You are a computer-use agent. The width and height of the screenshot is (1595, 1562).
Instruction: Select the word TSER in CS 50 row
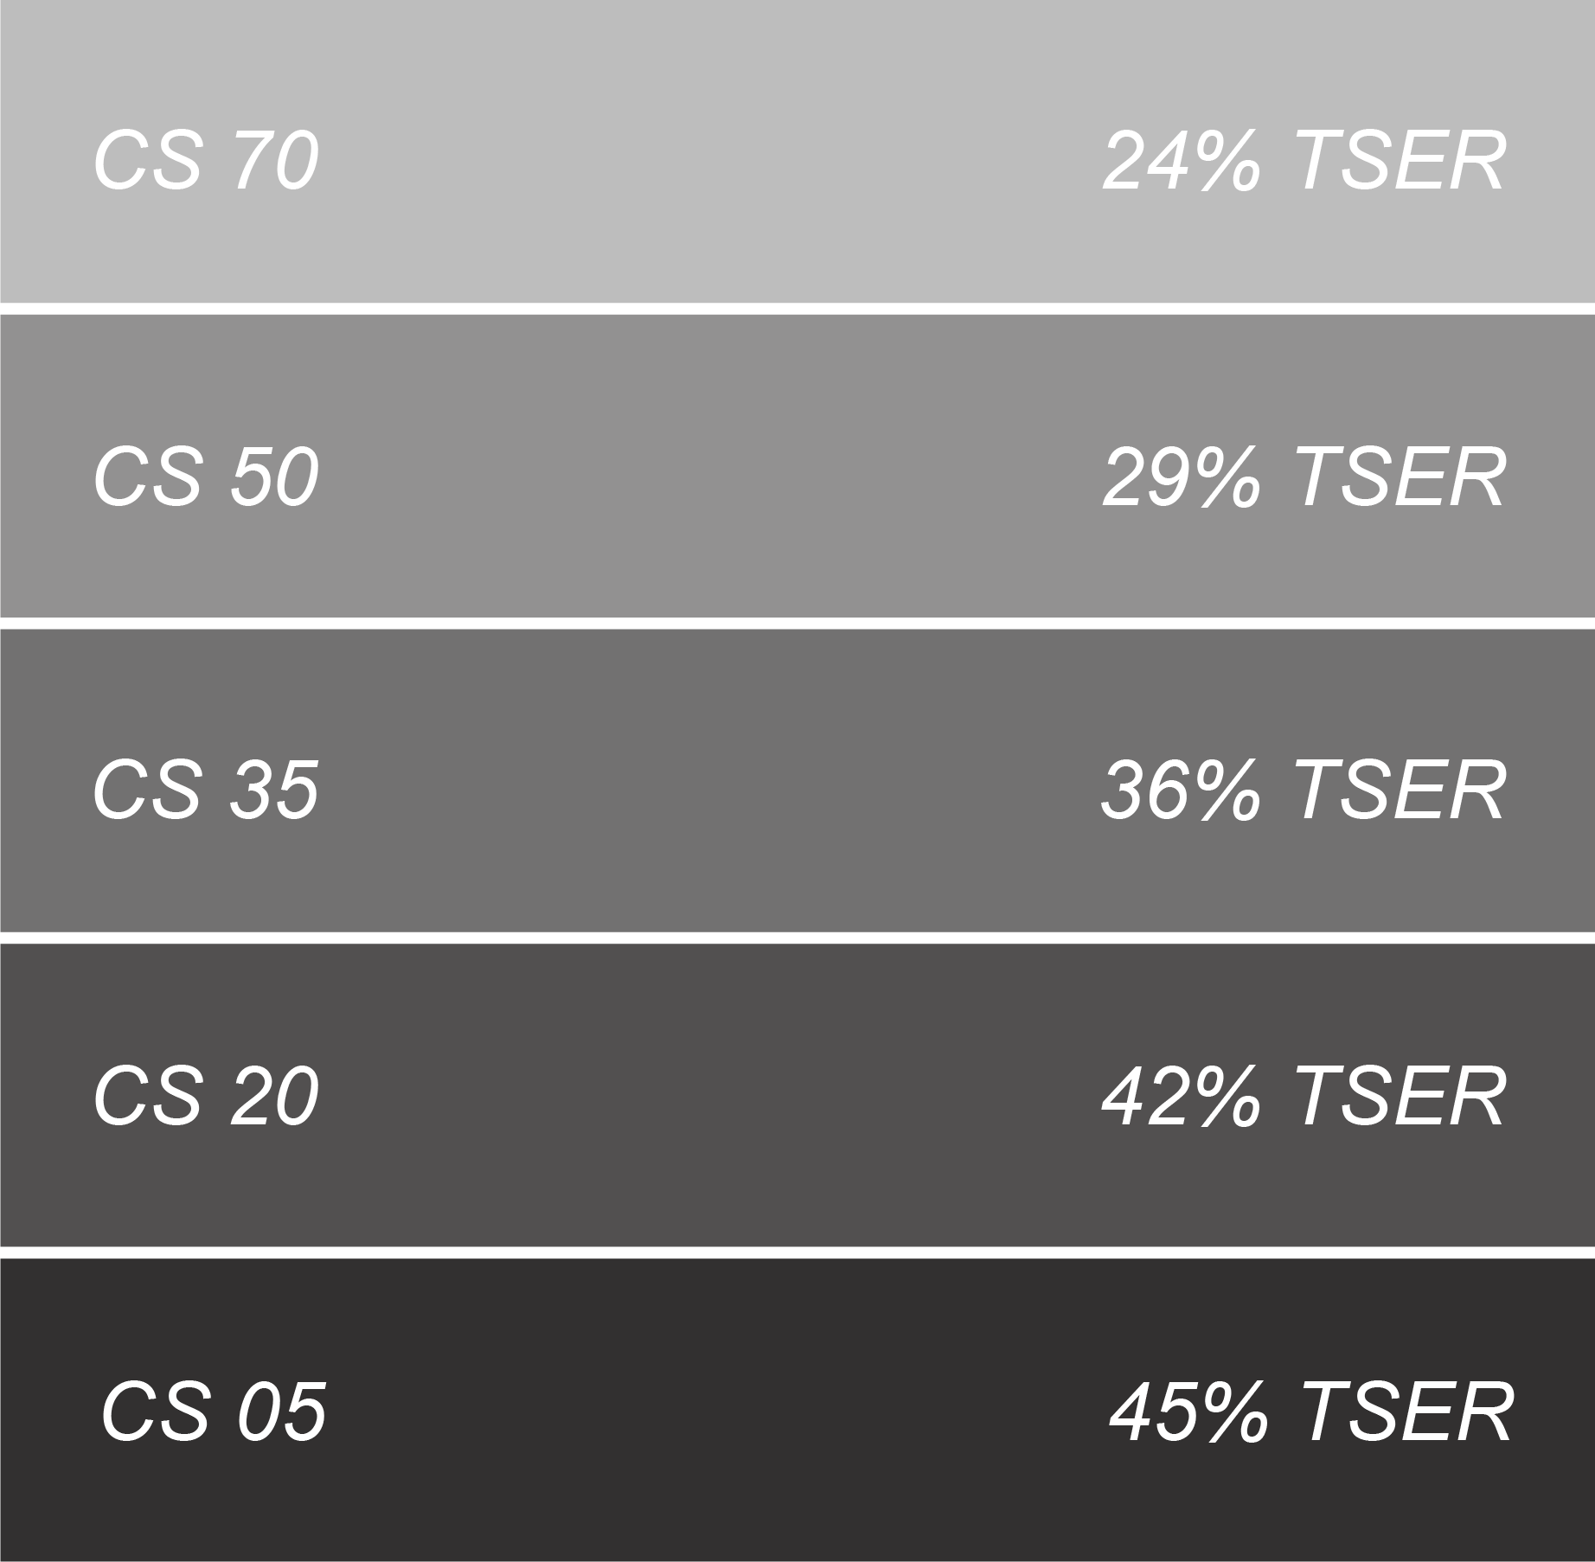1401,476
